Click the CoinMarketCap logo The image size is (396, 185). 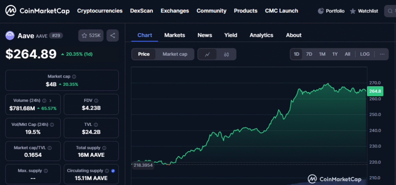pos(38,11)
